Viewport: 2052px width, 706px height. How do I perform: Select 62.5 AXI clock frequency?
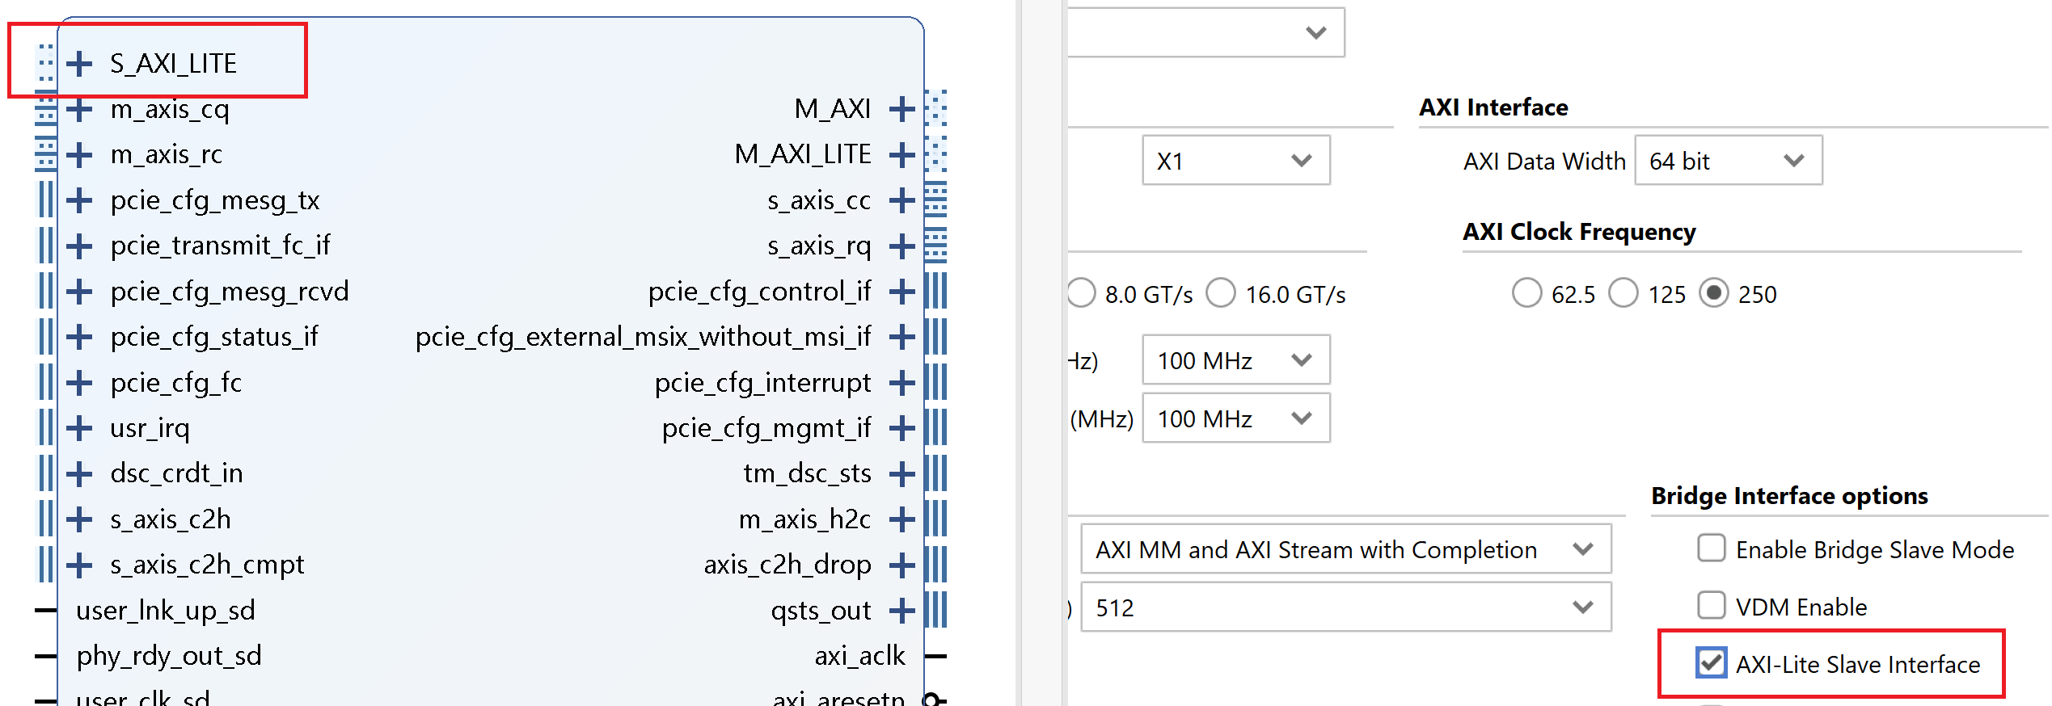coord(1526,293)
